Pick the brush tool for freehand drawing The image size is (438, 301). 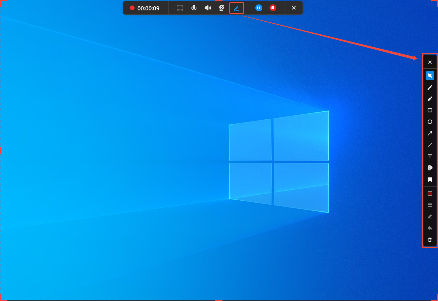tap(430, 87)
